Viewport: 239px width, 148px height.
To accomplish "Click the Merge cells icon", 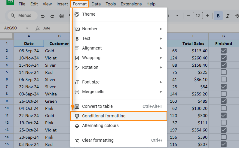I will coord(77,92).
